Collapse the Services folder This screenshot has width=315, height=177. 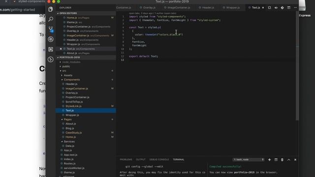pyautogui.click(x=69, y=142)
